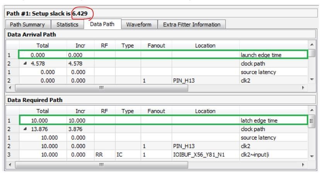
Task: Select source latency row in Data Arrival Path
Action: click(x=157, y=72)
